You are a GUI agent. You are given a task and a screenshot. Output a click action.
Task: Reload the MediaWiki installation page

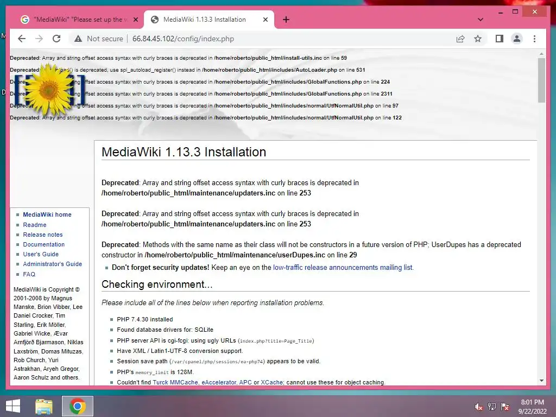(x=56, y=39)
